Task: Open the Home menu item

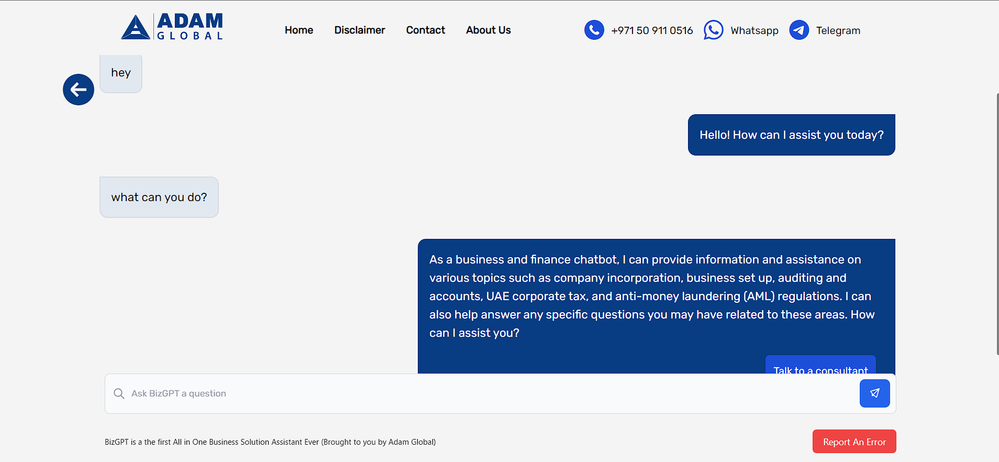Action: click(299, 30)
